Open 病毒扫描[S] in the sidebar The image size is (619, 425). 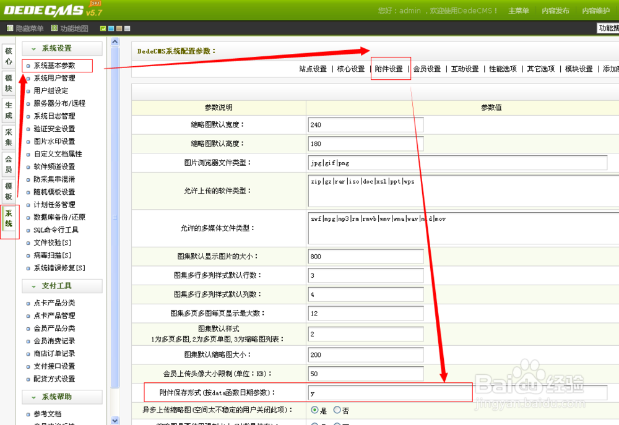point(52,255)
